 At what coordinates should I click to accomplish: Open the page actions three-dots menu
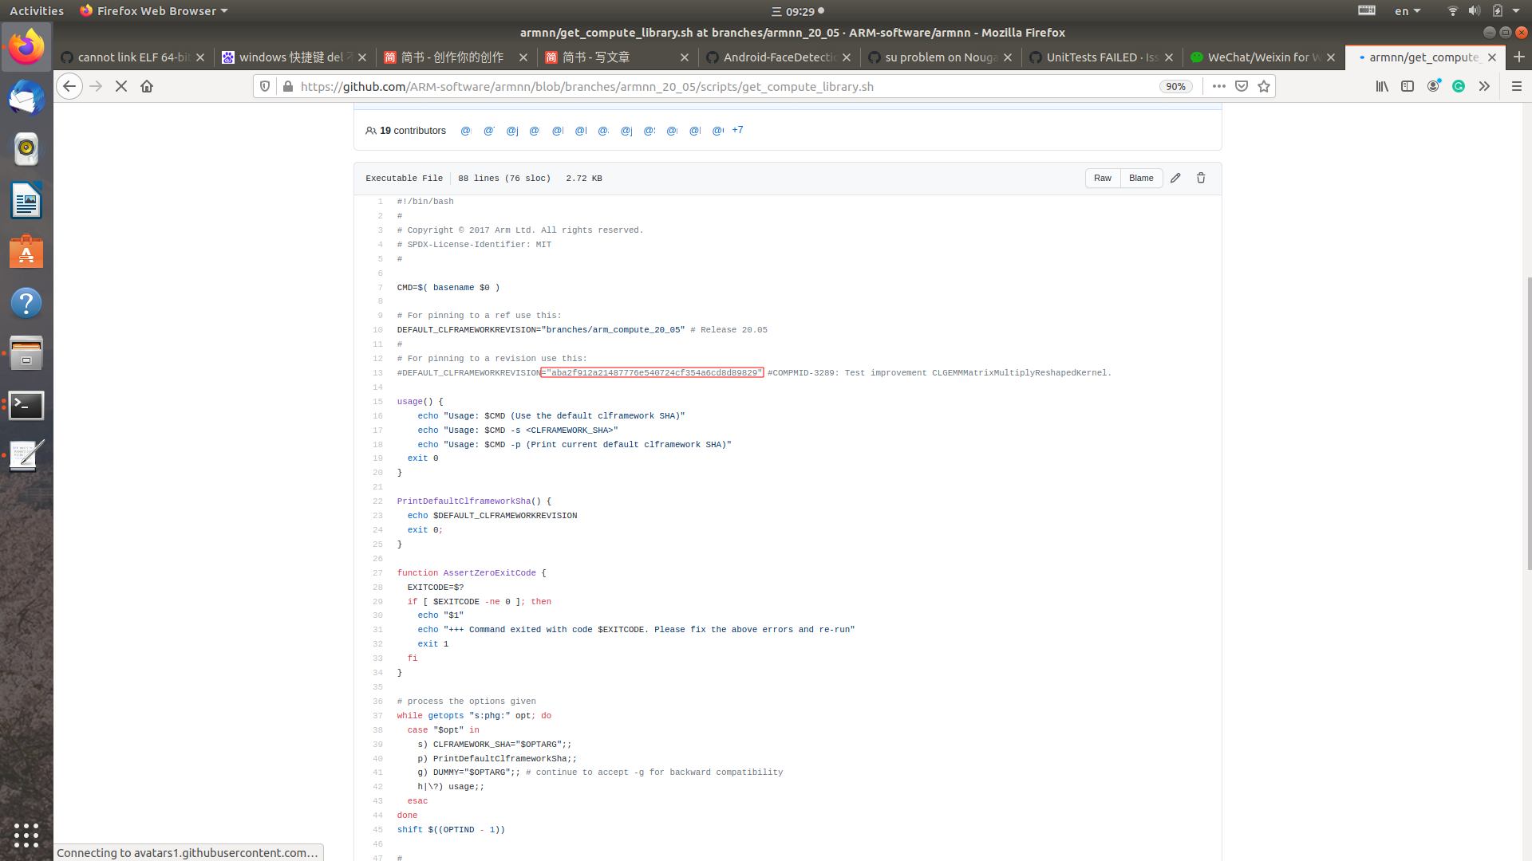coord(1218,86)
